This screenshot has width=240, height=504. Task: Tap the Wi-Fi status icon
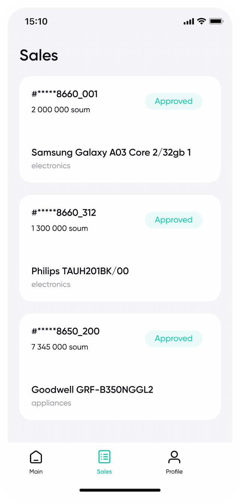202,21
